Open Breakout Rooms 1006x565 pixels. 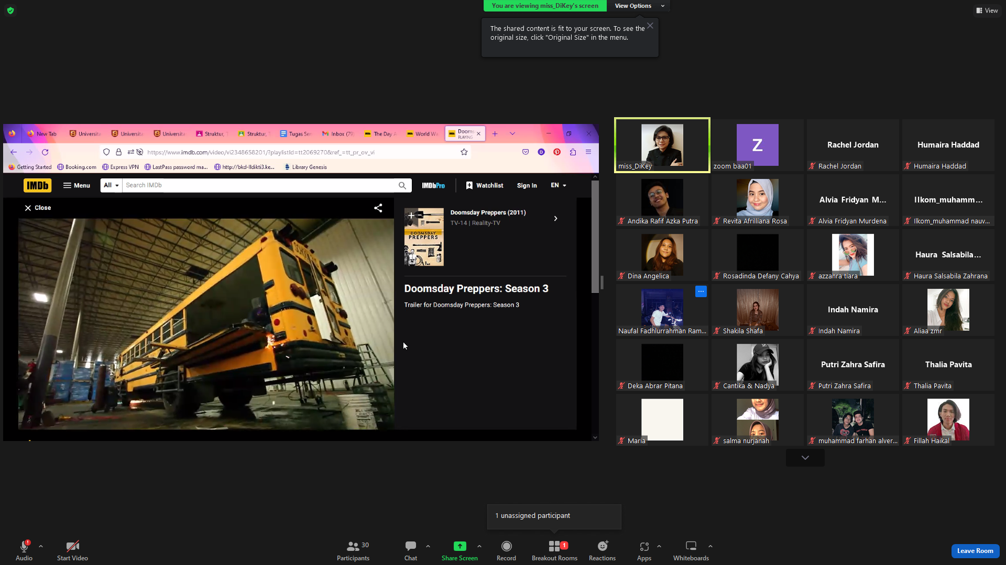tap(554, 550)
